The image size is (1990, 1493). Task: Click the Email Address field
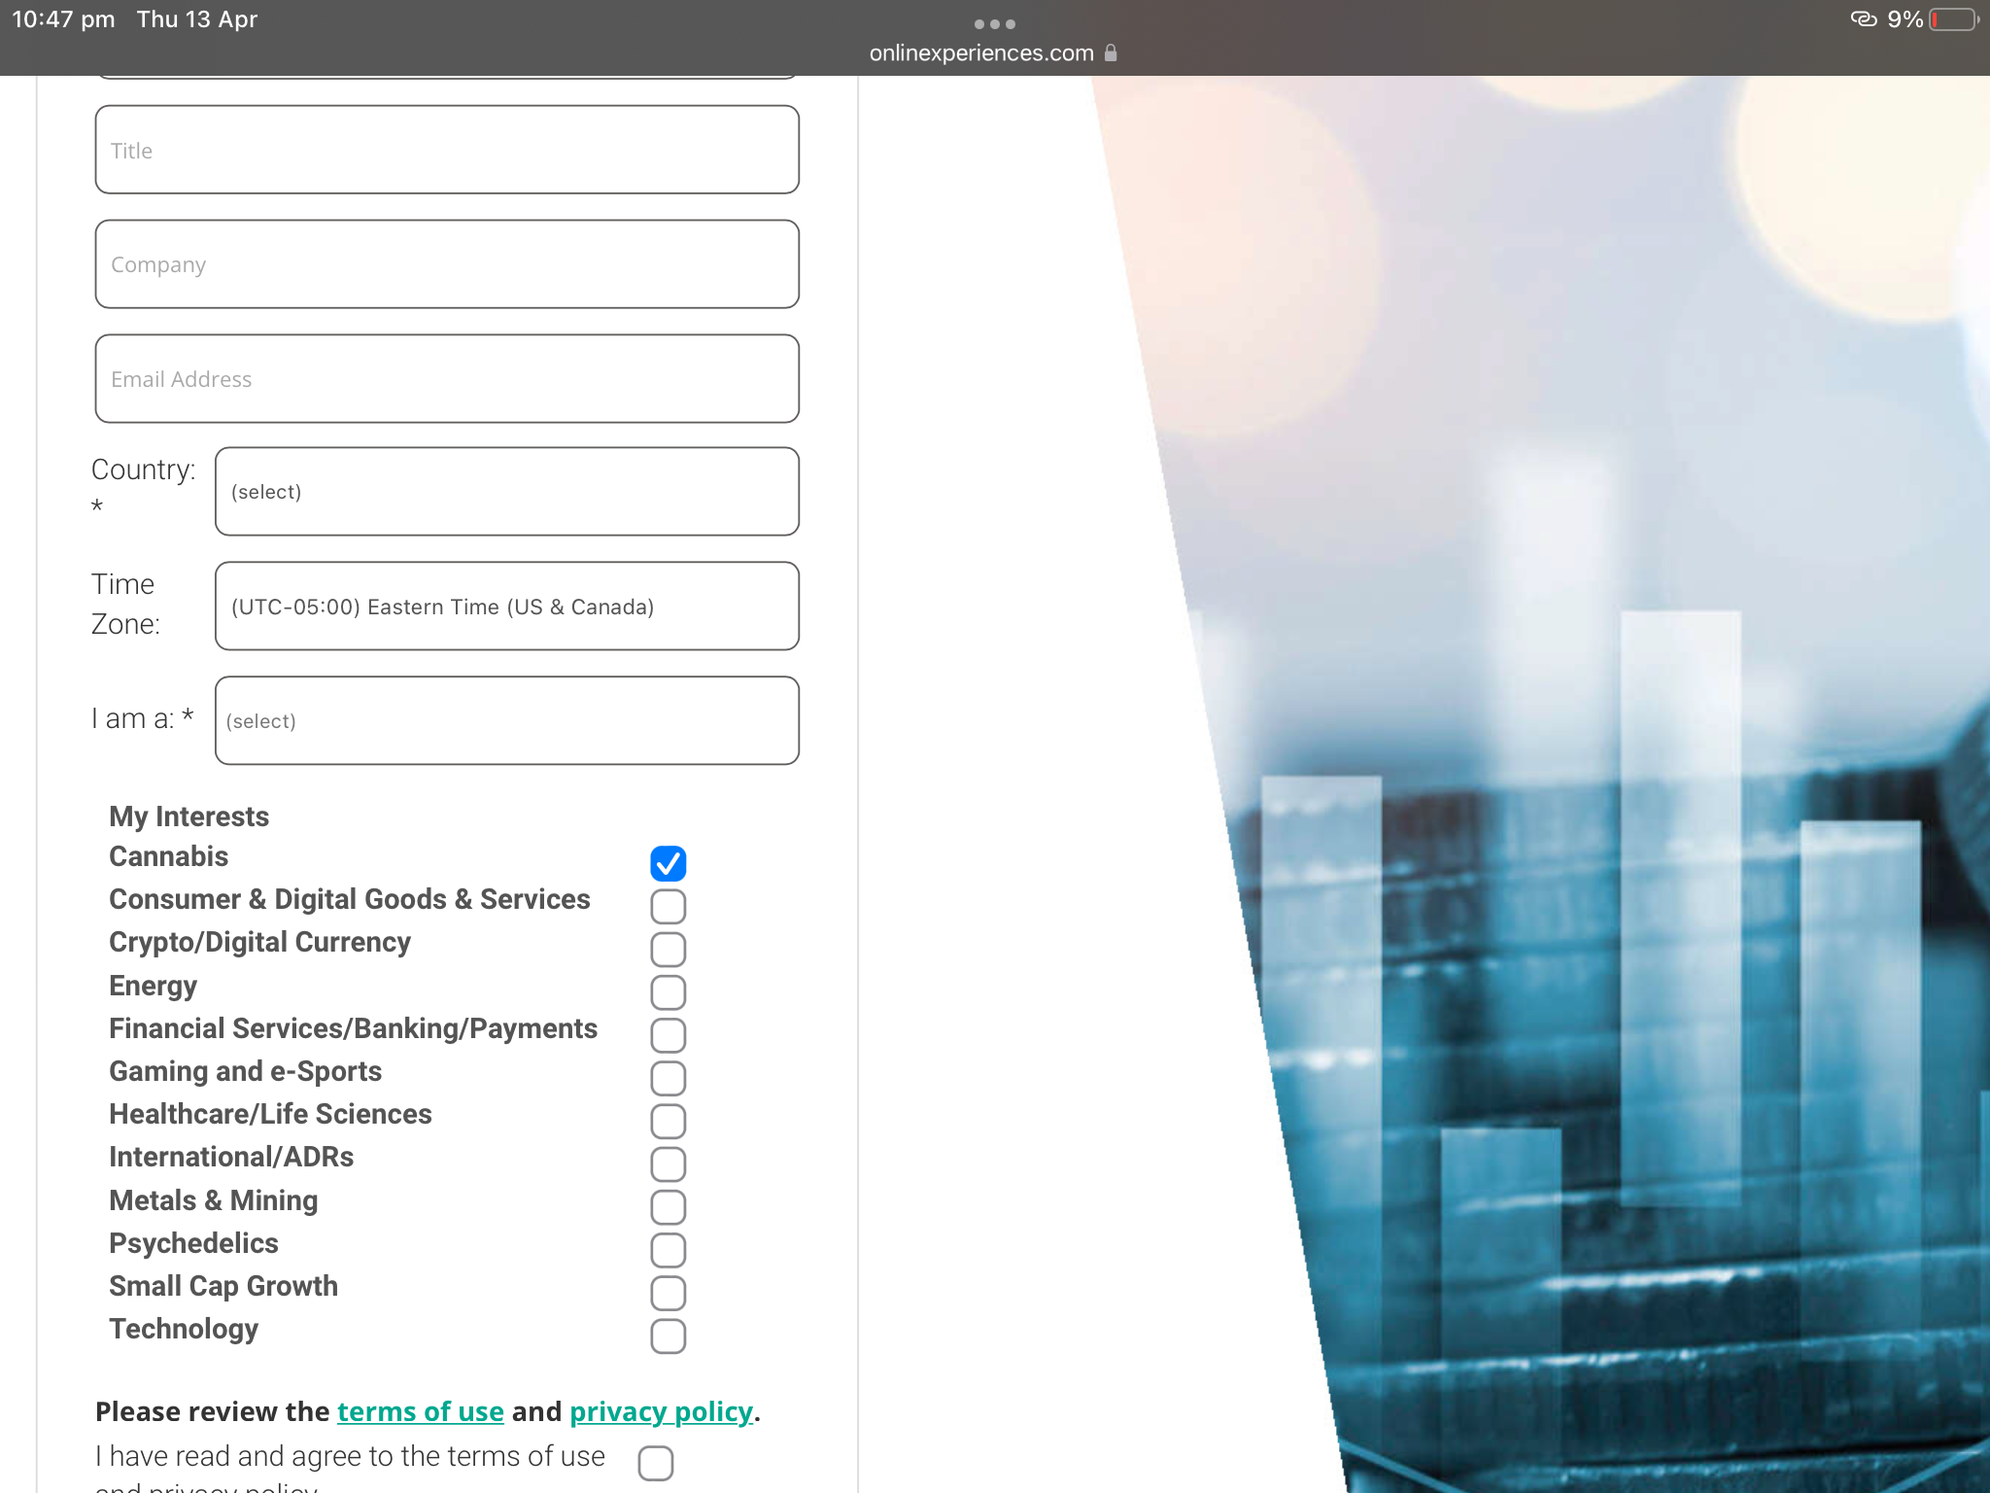pyautogui.click(x=447, y=379)
